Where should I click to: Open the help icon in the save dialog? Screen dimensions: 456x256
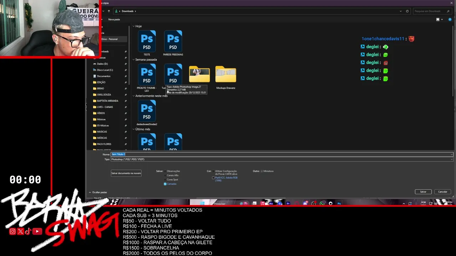[450, 20]
